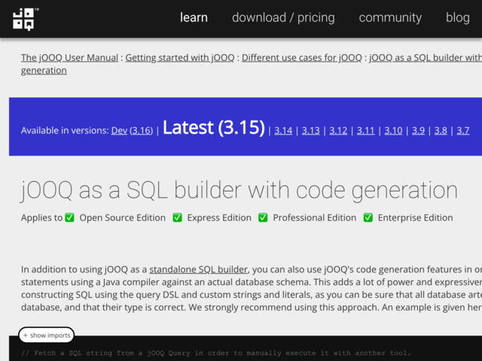Follow Getting started with jOOQ breadcrumb
This screenshot has height=361, width=482.
tap(180, 58)
